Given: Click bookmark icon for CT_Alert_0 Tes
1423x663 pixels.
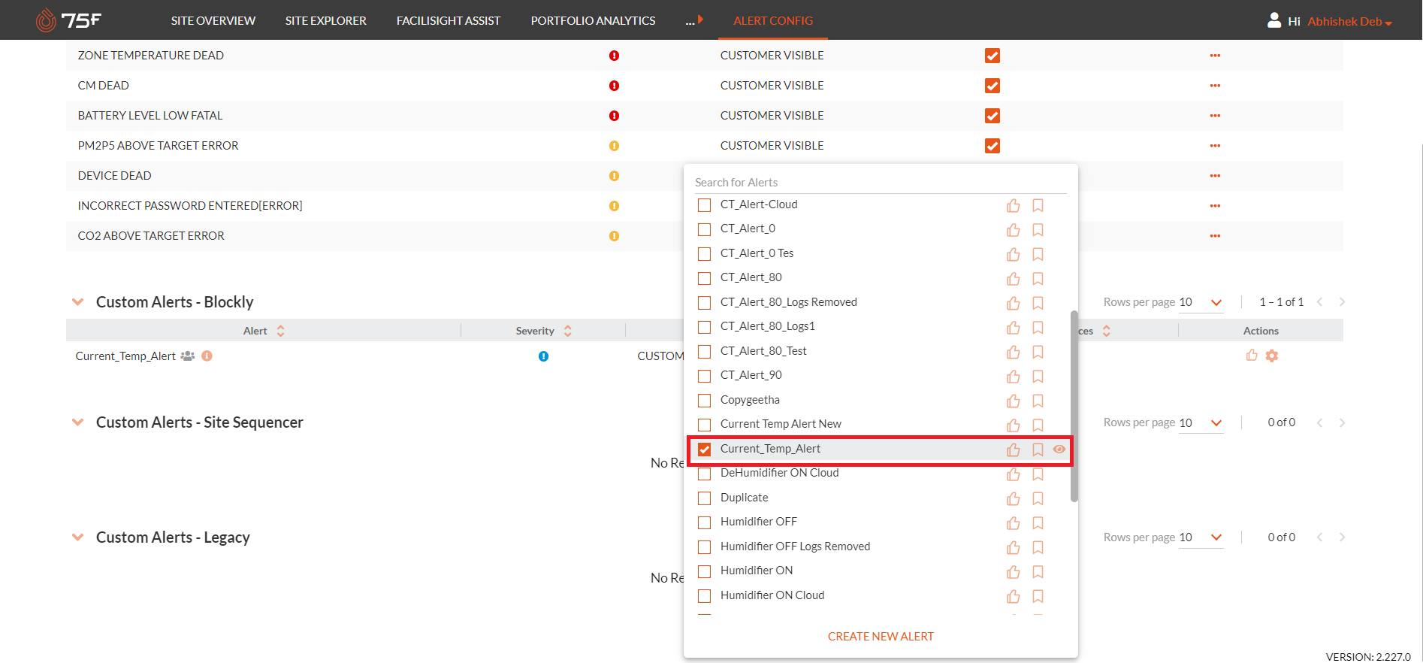Looking at the screenshot, I should tap(1038, 254).
